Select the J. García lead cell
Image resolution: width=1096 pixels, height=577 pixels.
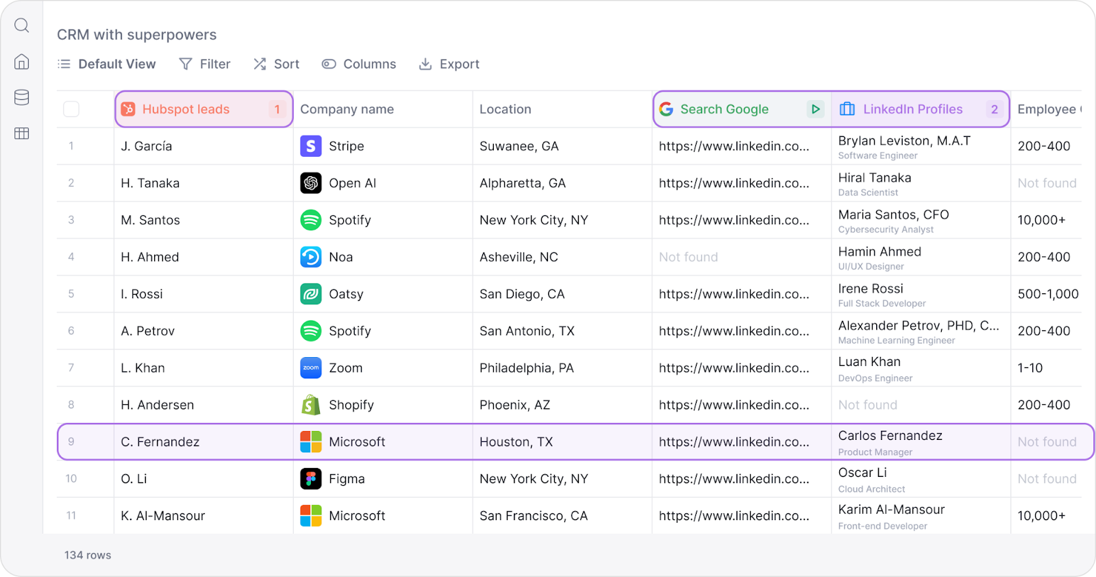pyautogui.click(x=203, y=146)
